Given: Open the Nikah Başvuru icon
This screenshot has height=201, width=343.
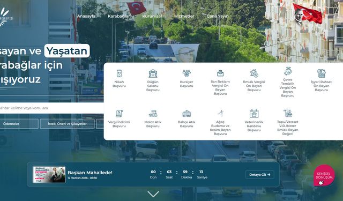Looking at the screenshot, I should (x=119, y=73).
